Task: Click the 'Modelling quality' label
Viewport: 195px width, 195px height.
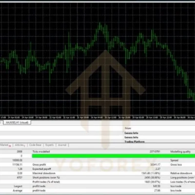Action: pyautogui.click(x=180, y=152)
